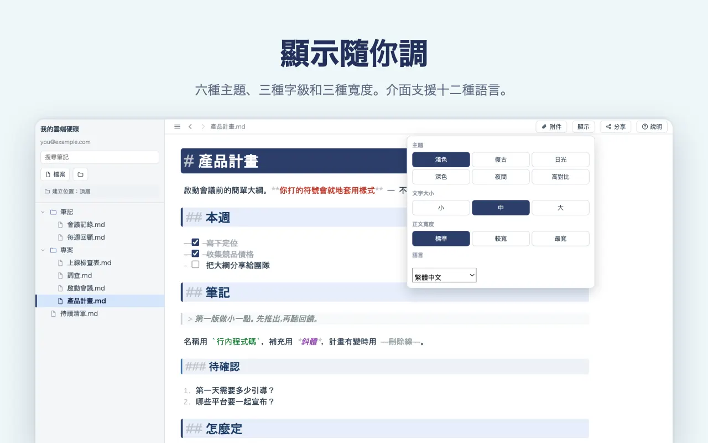Collapse the 筆記 folder chevron
The image size is (708, 443).
coord(43,212)
